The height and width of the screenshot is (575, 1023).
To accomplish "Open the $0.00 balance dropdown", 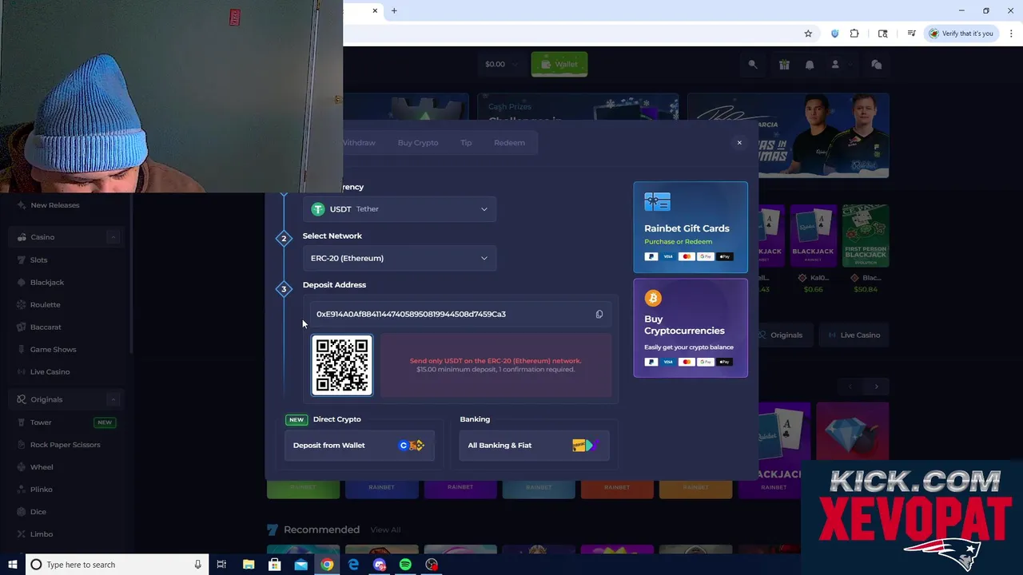I will (502, 64).
